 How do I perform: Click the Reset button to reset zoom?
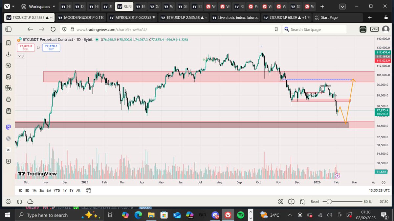pos(315,202)
